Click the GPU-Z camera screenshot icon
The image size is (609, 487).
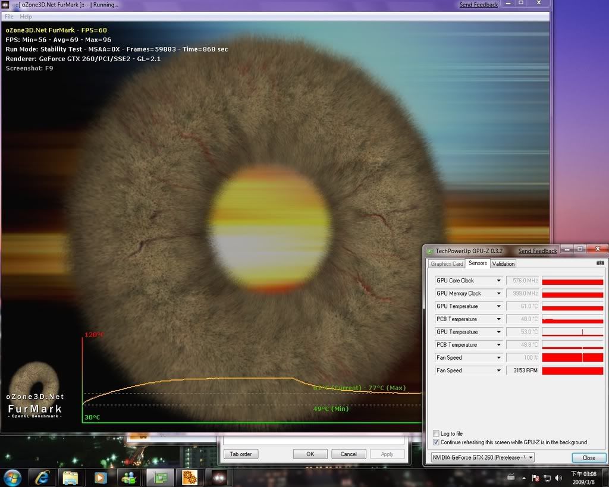pyautogui.click(x=600, y=263)
